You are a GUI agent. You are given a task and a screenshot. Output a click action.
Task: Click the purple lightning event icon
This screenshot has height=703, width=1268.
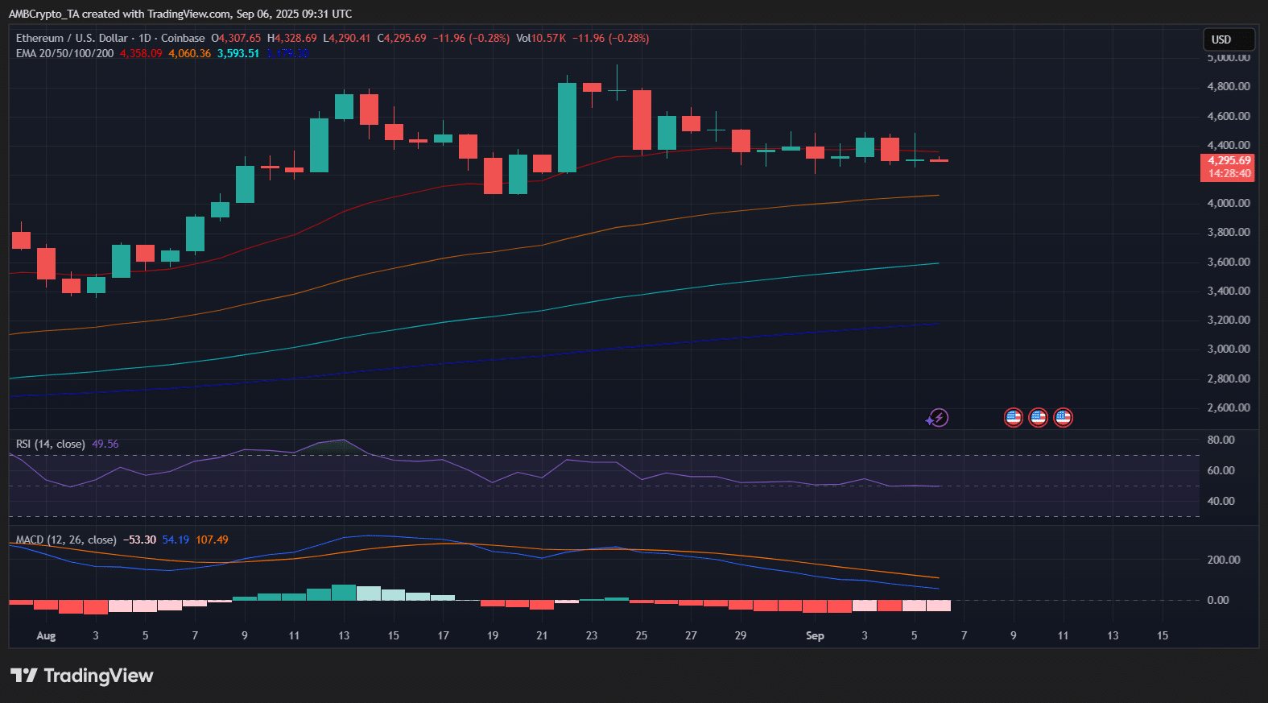click(x=937, y=418)
